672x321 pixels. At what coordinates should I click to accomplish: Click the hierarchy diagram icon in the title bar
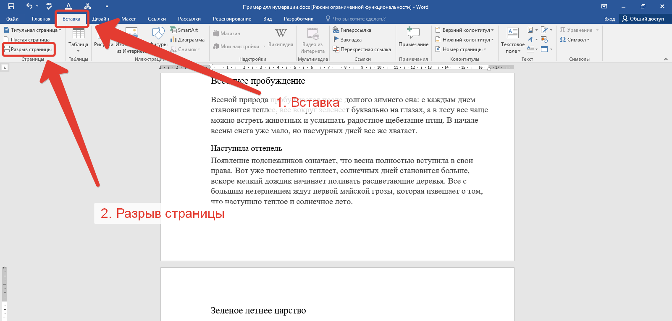pos(87,6)
